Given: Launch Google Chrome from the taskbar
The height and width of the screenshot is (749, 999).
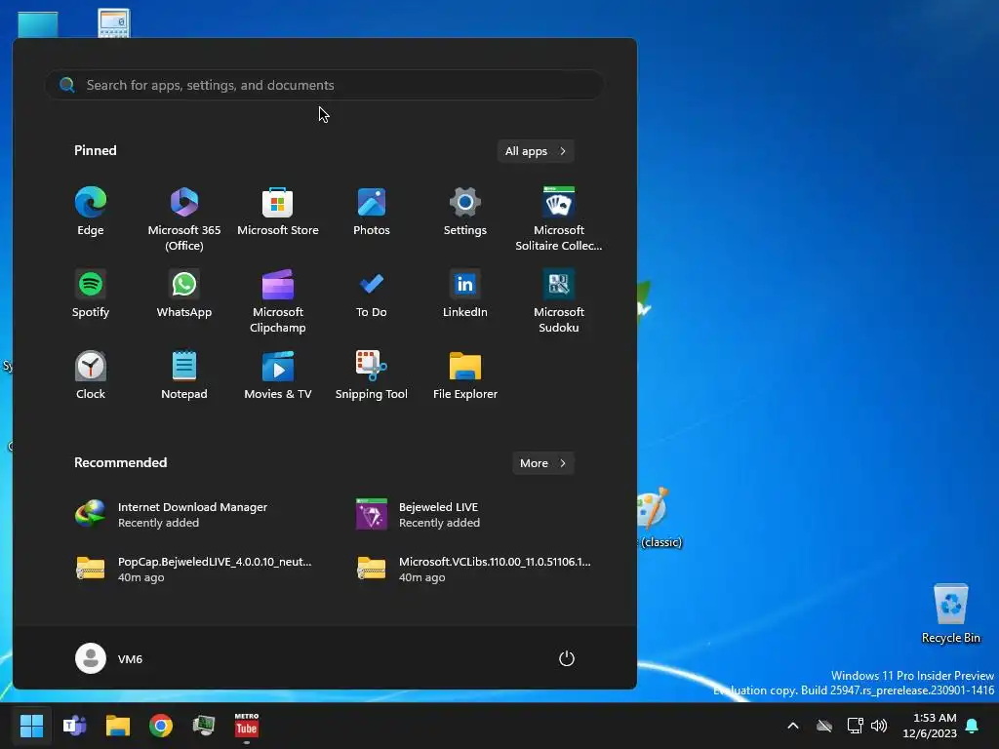Looking at the screenshot, I should 161,726.
